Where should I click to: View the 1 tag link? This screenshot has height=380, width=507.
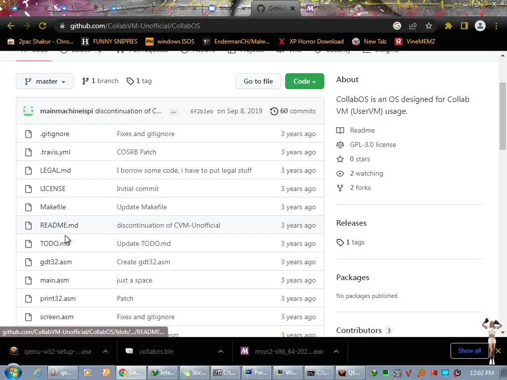click(139, 81)
